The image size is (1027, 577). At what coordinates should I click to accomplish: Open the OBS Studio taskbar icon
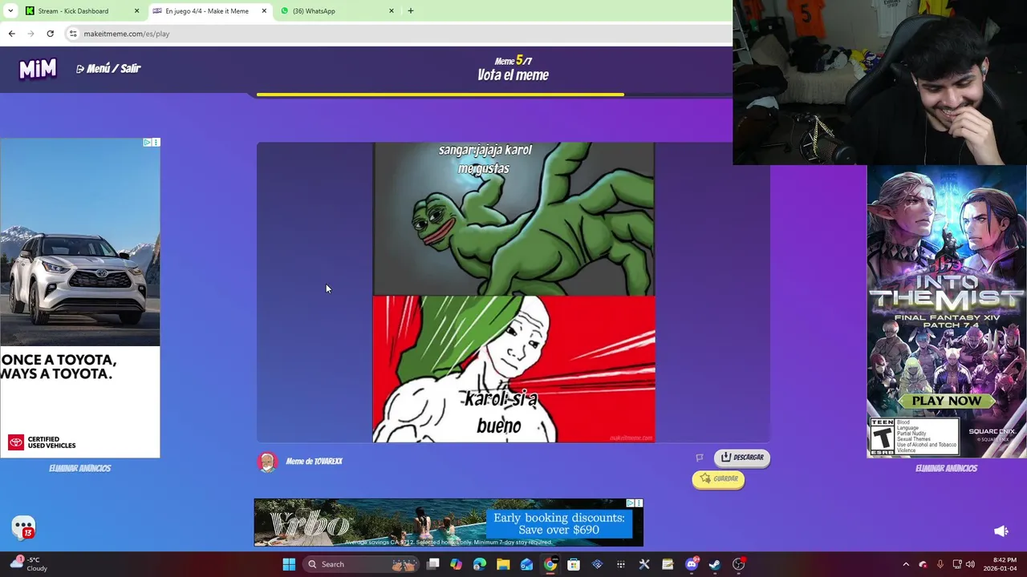(739, 564)
